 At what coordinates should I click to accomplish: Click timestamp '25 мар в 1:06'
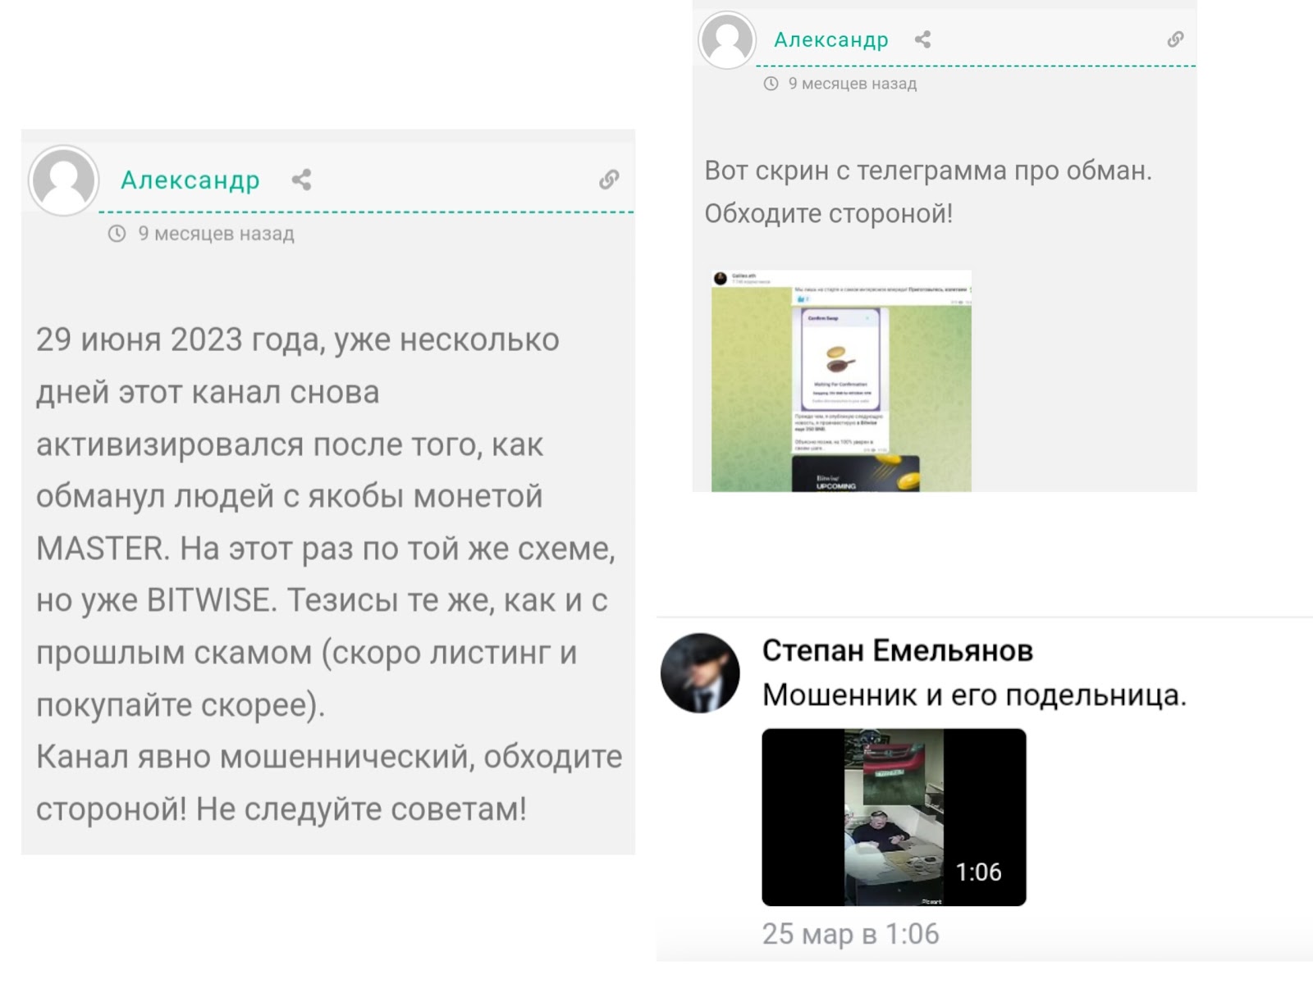click(850, 934)
